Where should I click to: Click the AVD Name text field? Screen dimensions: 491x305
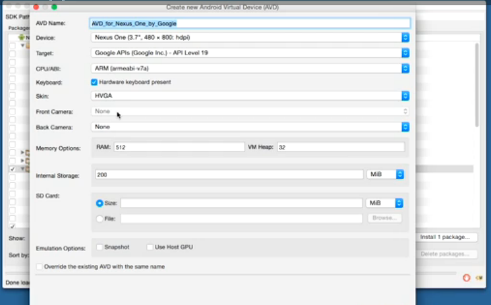coord(250,24)
